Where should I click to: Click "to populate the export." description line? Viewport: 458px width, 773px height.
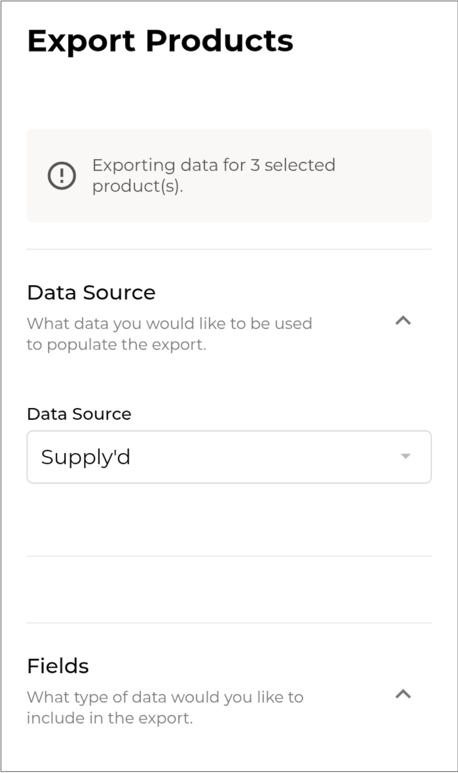pos(116,345)
